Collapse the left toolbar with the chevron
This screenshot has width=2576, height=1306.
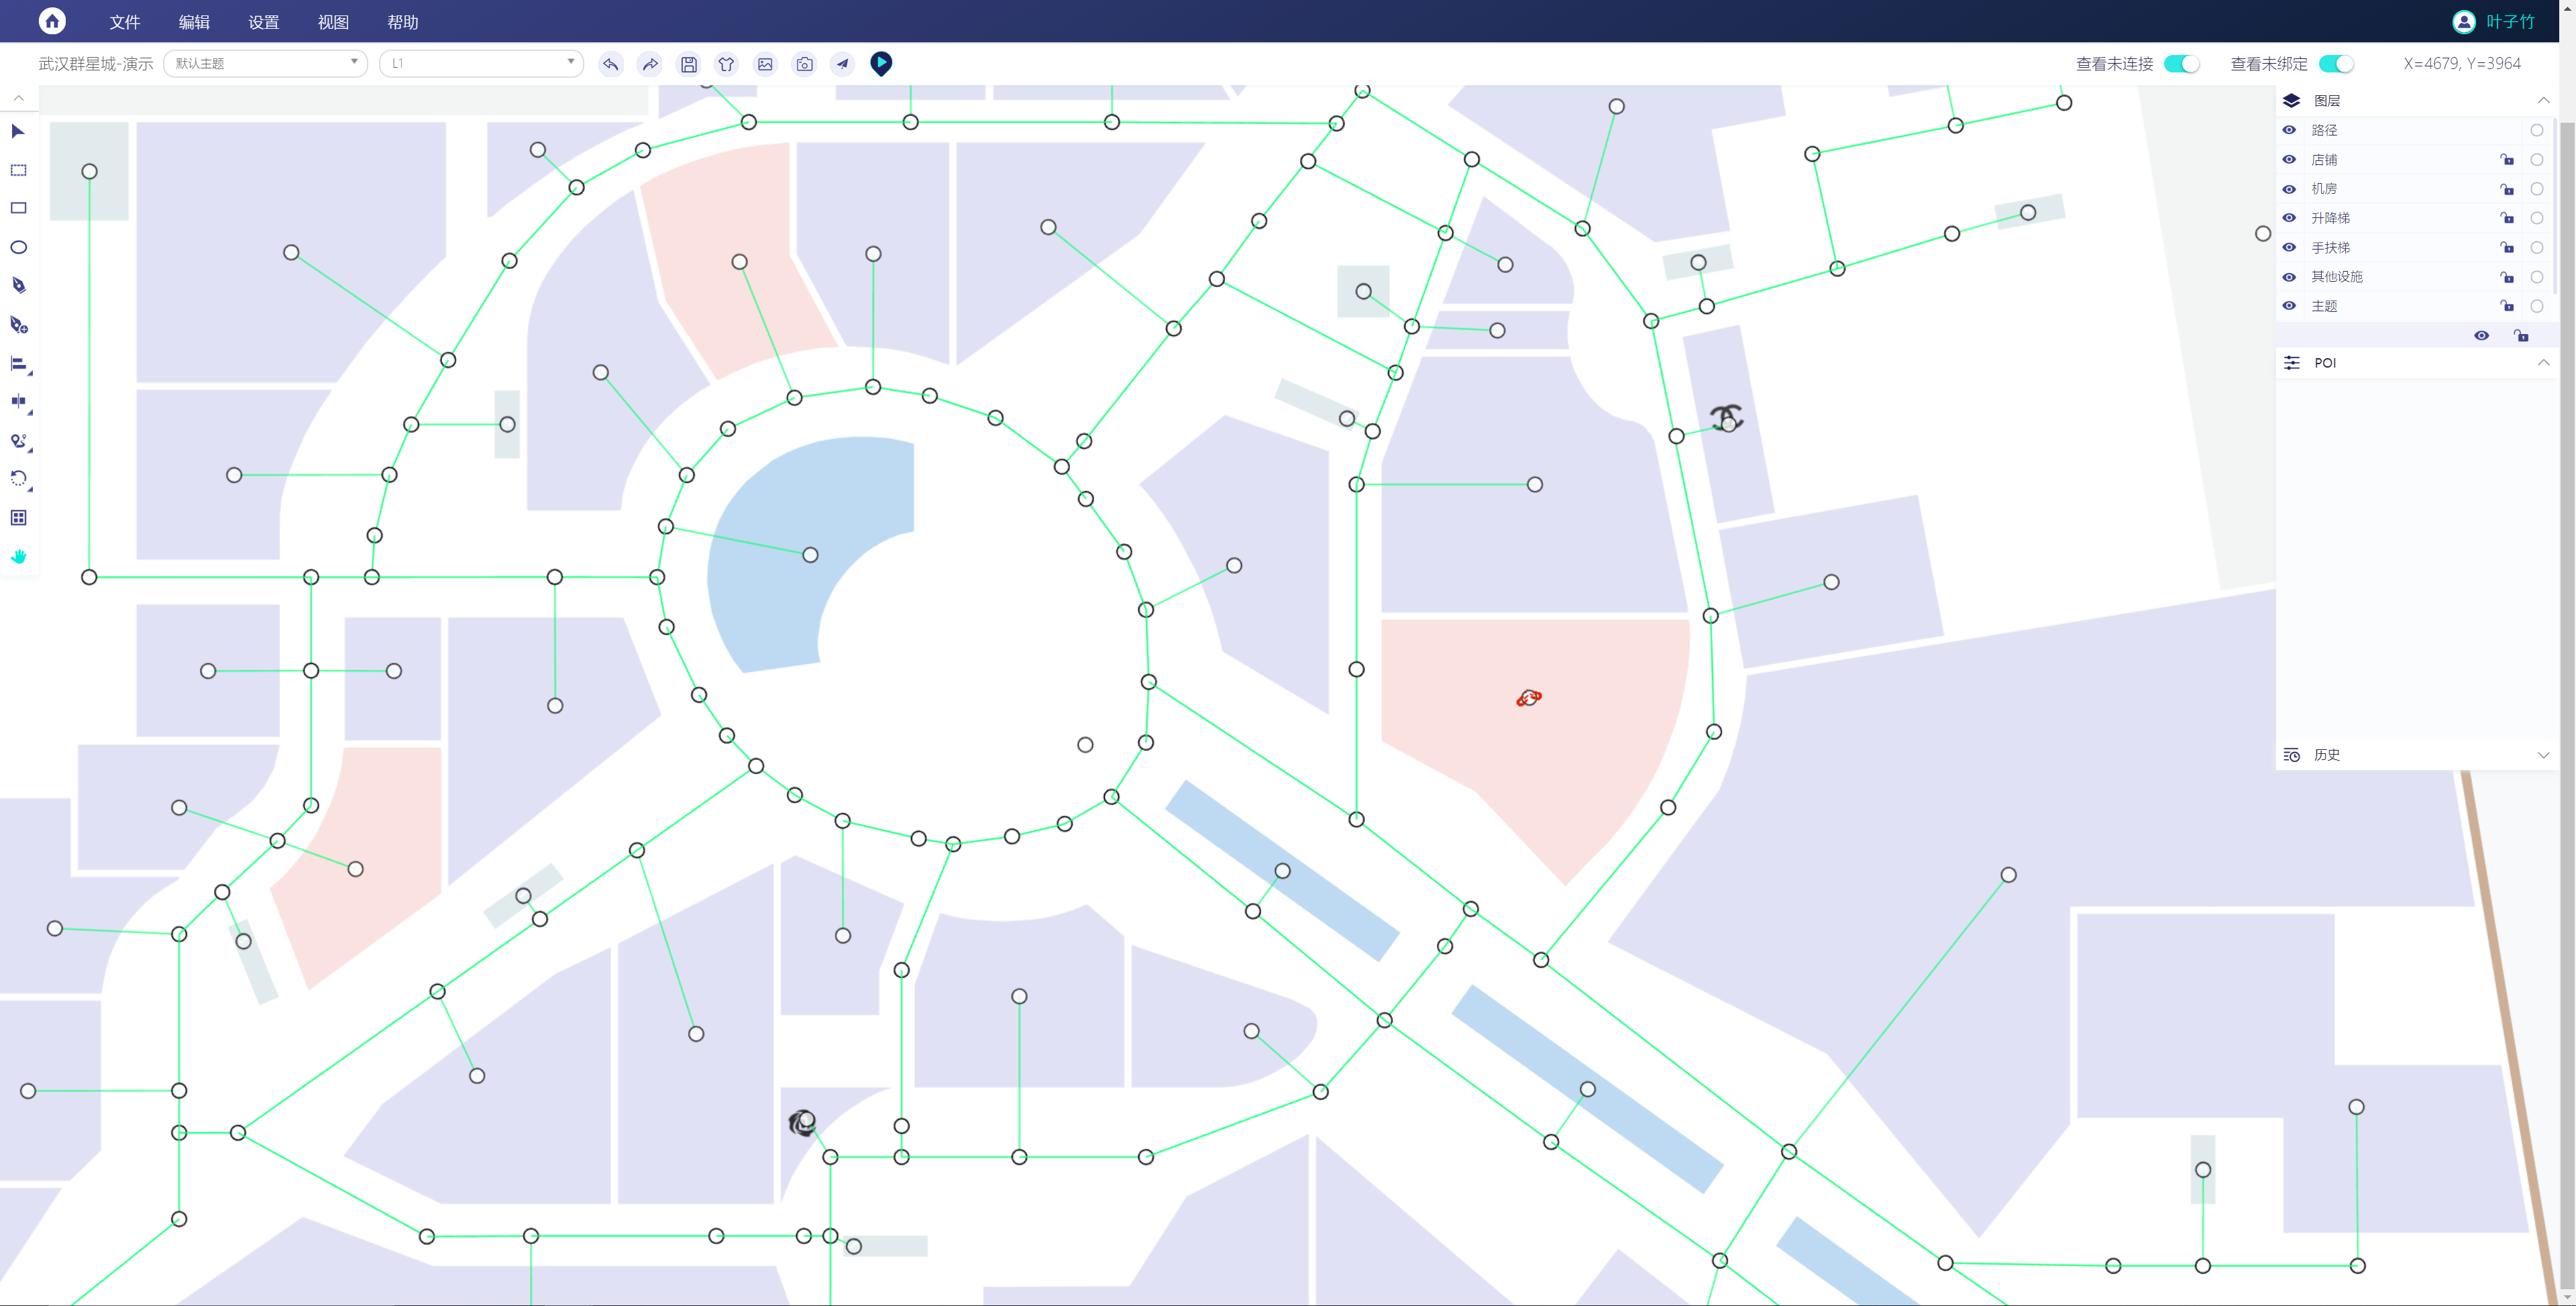tap(19, 98)
